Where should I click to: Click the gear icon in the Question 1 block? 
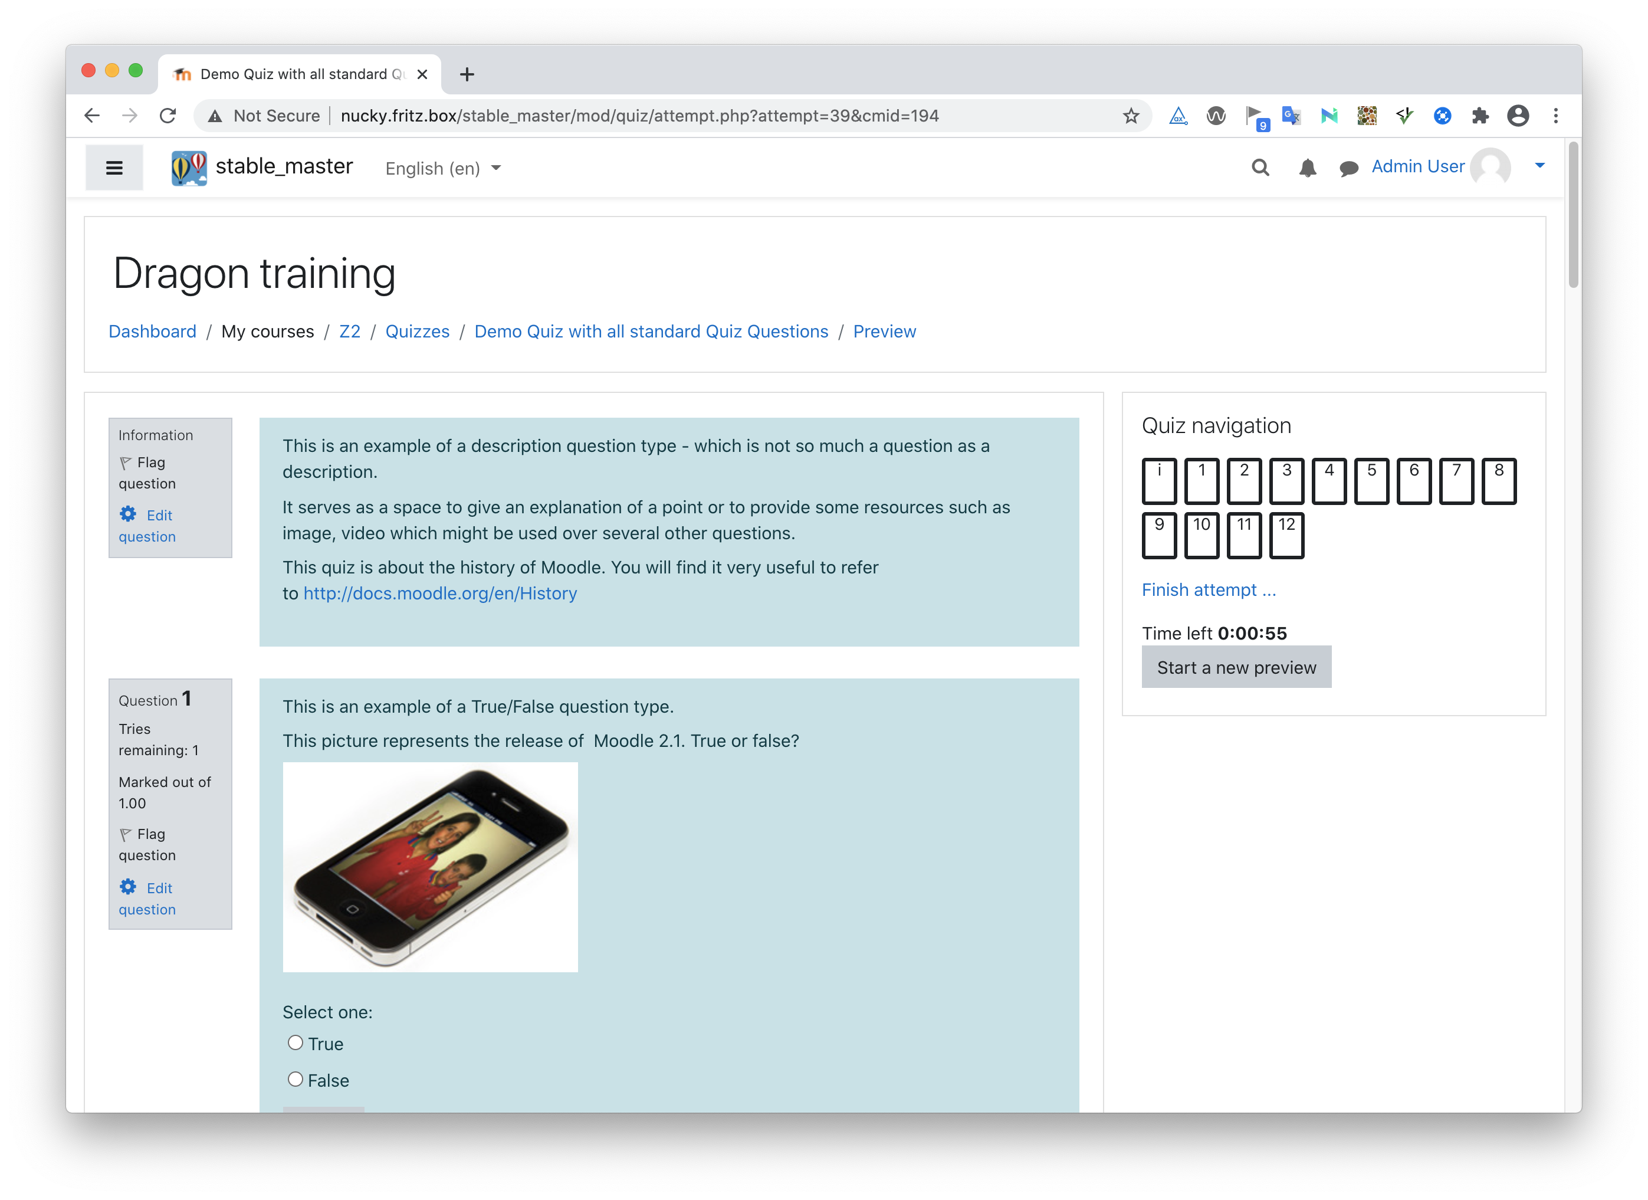tap(128, 887)
